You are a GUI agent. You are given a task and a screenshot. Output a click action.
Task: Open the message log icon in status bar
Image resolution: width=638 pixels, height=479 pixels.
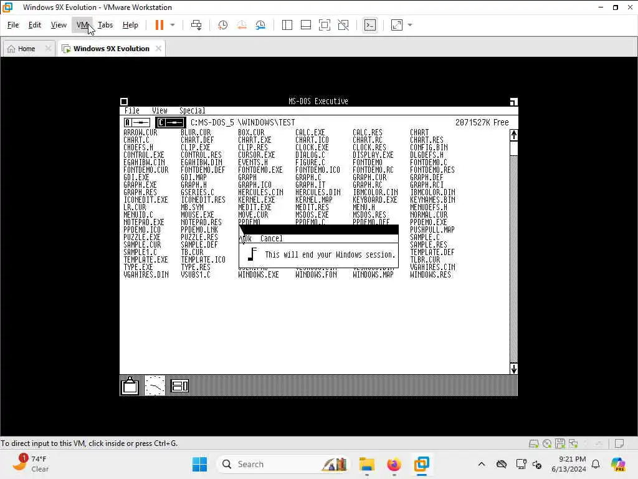(x=619, y=443)
